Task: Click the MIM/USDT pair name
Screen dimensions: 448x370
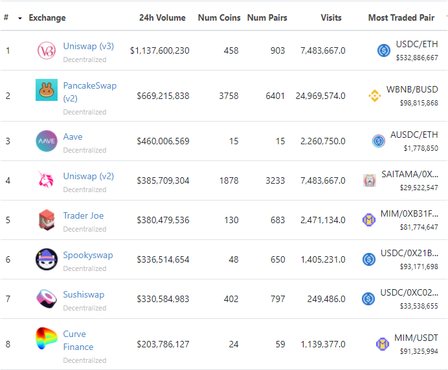Action: [416, 338]
